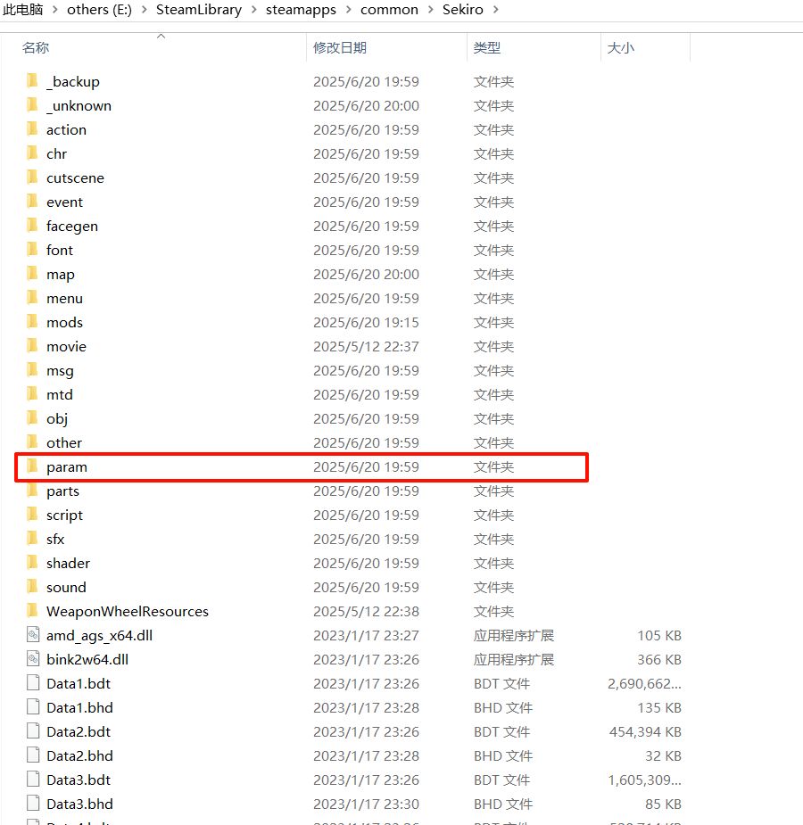Click the menu folder icon
803x825 pixels.
pyautogui.click(x=33, y=298)
